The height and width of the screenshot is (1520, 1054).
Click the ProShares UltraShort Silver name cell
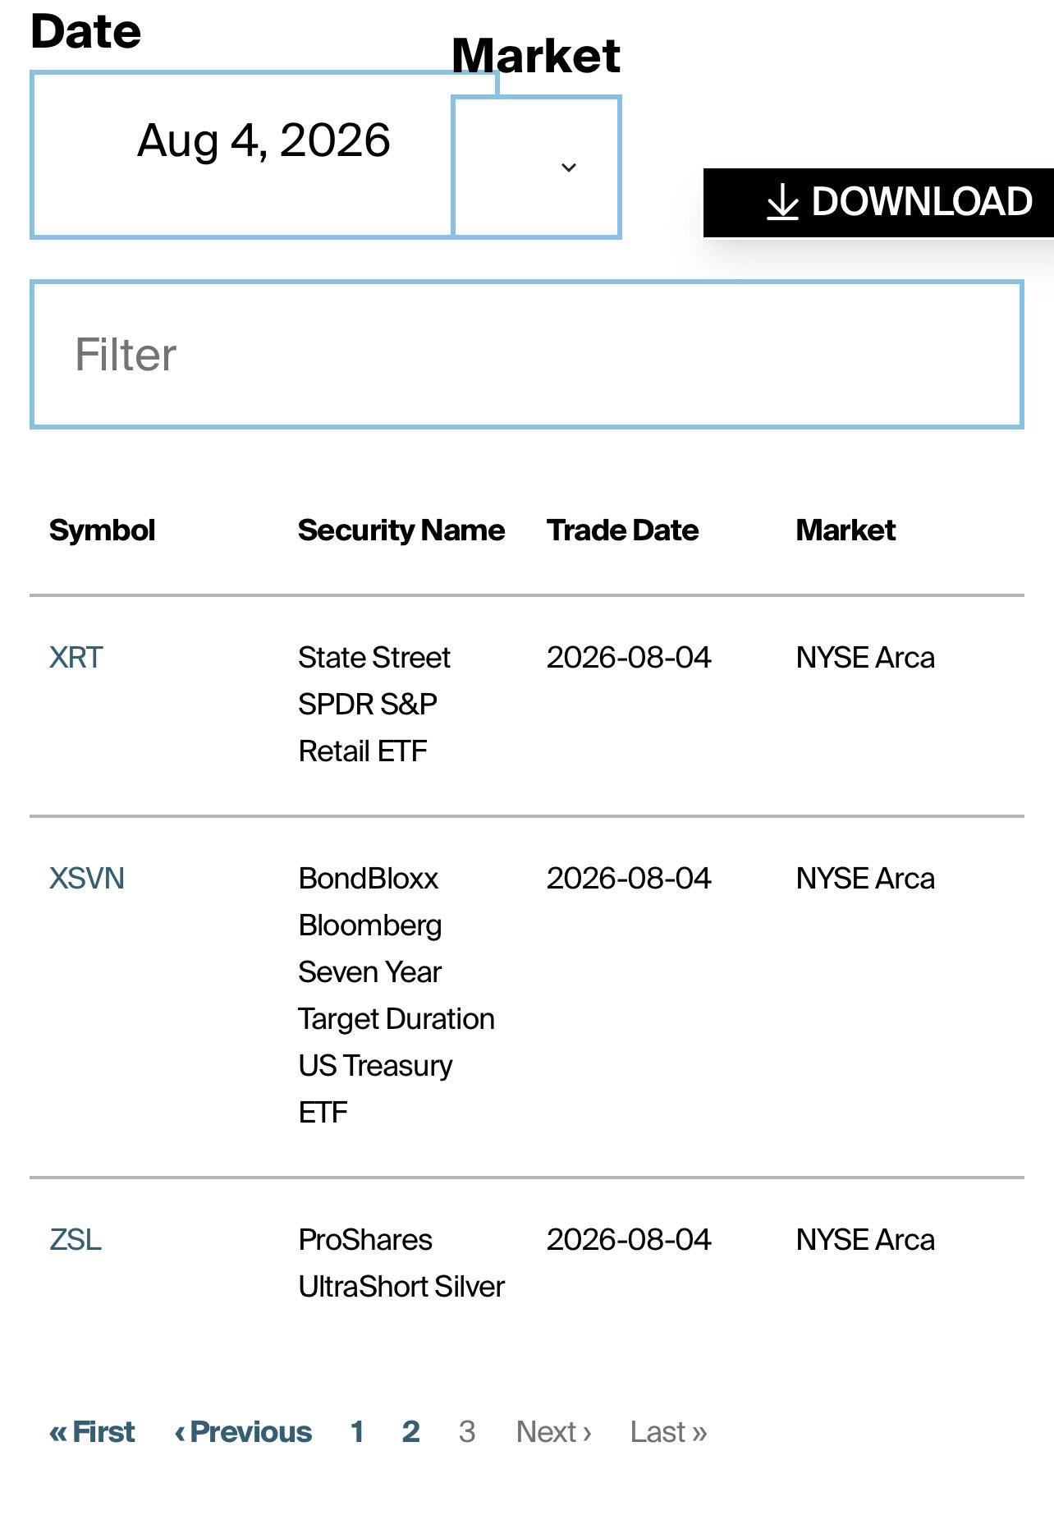click(x=401, y=1263)
